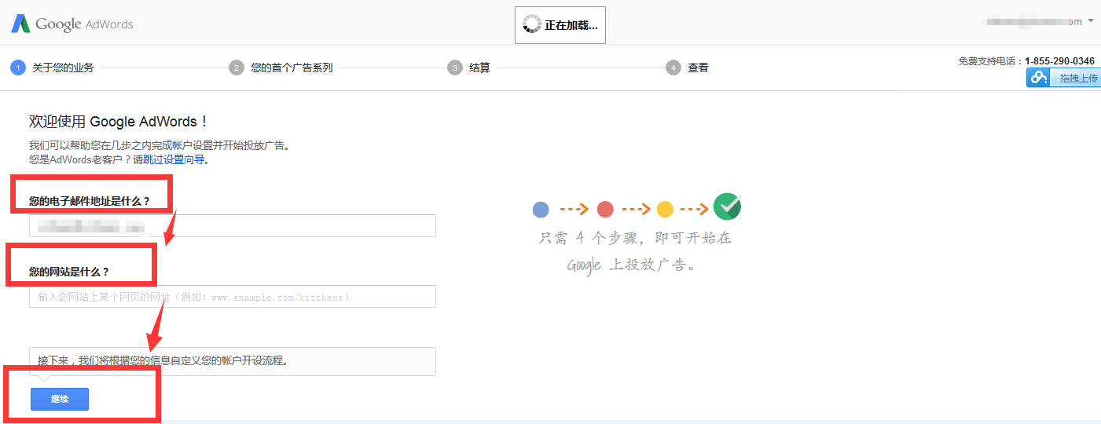Focus the email address input field
Image resolution: width=1101 pixels, height=424 pixels.
tap(233, 226)
